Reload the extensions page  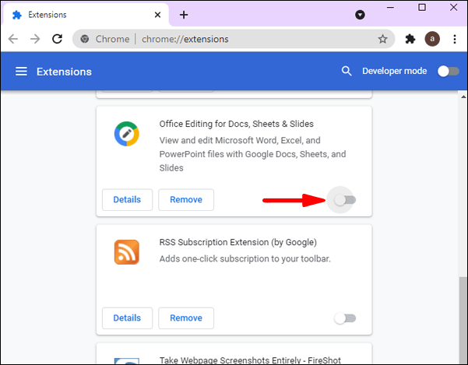coord(57,39)
